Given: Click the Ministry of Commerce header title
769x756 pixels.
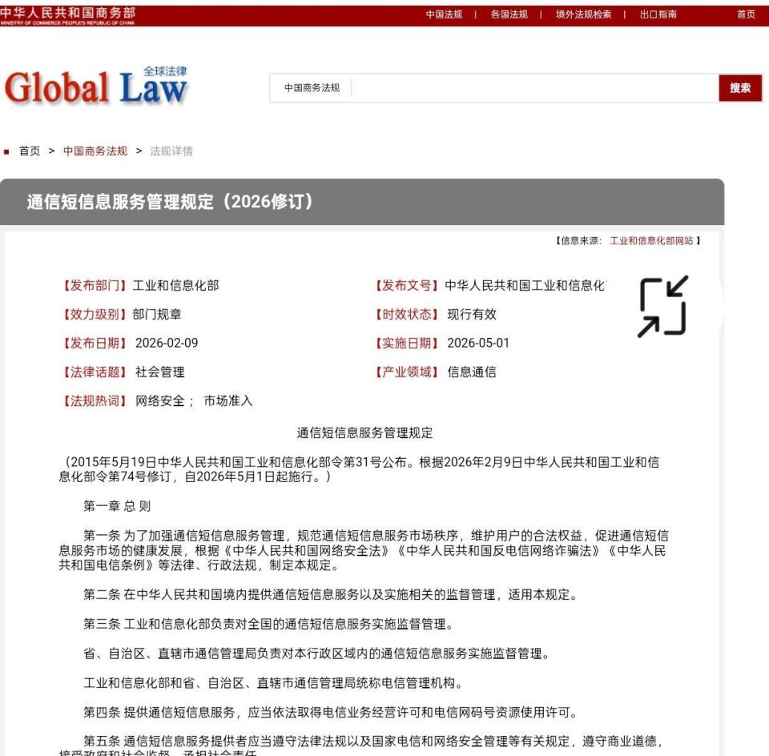Looking at the screenshot, I should point(67,15).
